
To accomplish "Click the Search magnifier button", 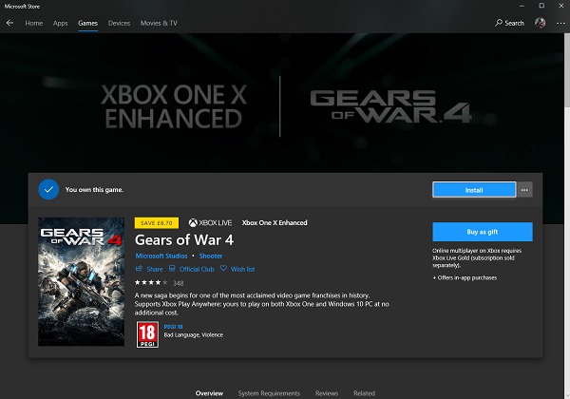I will click(x=509, y=23).
